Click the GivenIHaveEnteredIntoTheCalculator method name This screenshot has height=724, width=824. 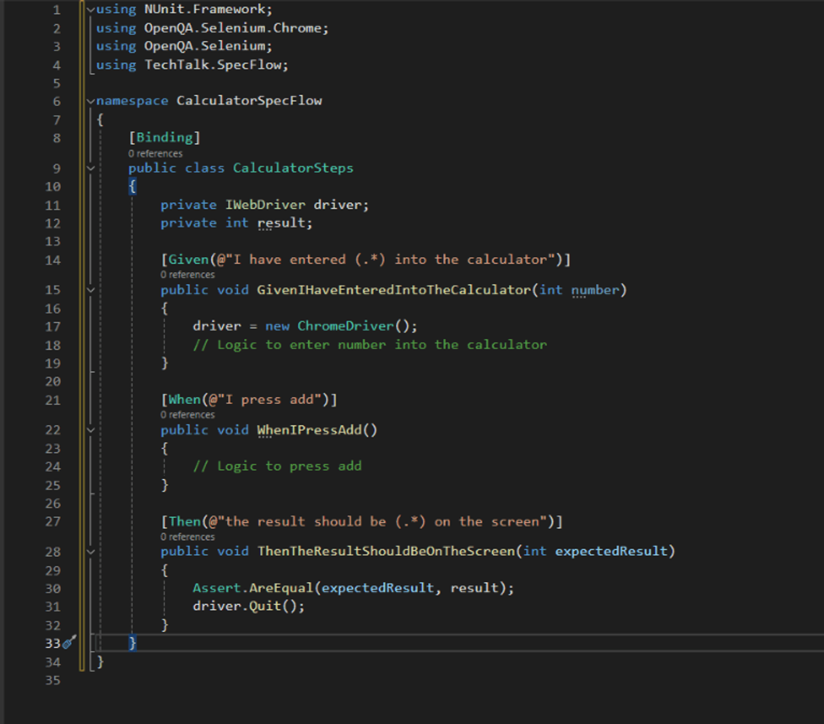pyautogui.click(x=394, y=290)
